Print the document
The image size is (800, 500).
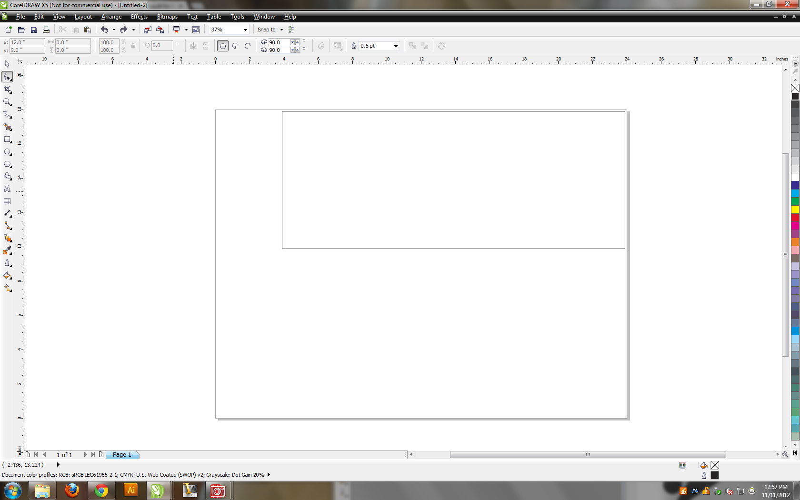(x=46, y=30)
